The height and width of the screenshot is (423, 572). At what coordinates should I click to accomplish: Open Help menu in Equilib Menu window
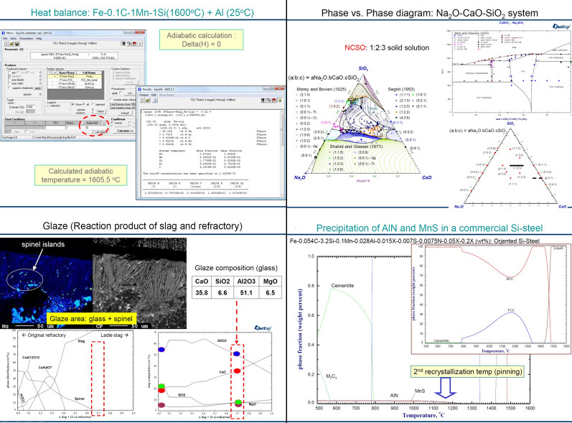[x=39, y=38]
